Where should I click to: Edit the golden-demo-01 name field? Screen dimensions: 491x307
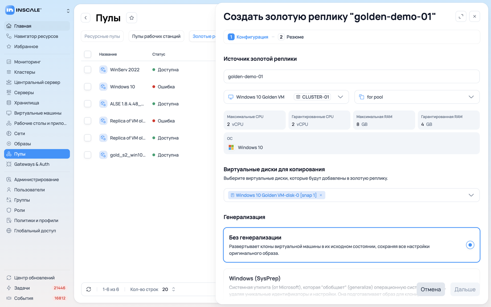tap(352, 76)
